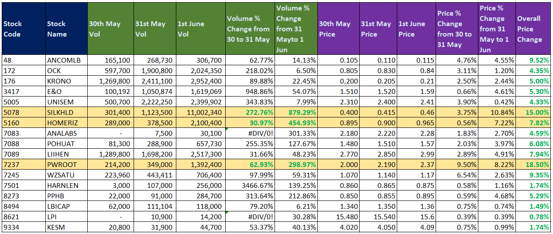Image resolution: width=553 pixels, height=234 pixels.
Task: Select the ANCOMLB stock name cell
Action: point(66,60)
